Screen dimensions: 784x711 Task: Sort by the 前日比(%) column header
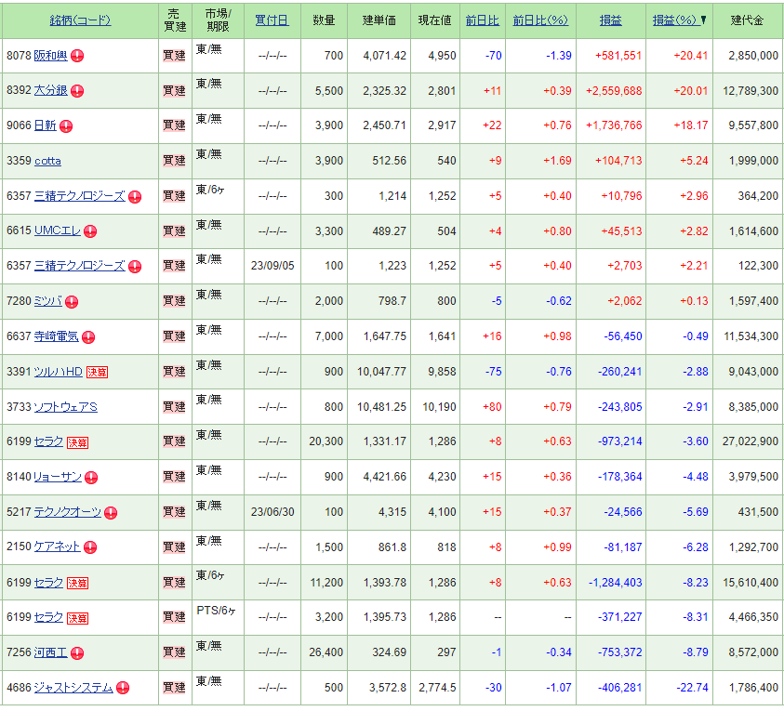point(540,20)
